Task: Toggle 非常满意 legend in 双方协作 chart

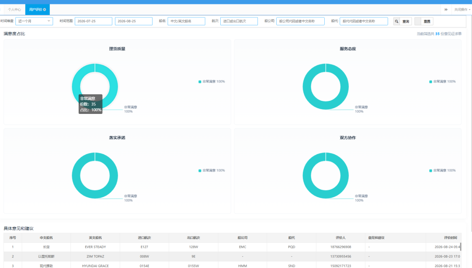Action: tap(442, 171)
